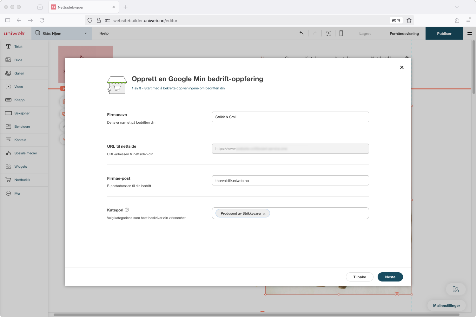Undo the last action in the editor toolbar
Image resolution: width=476 pixels, height=317 pixels.
point(301,33)
